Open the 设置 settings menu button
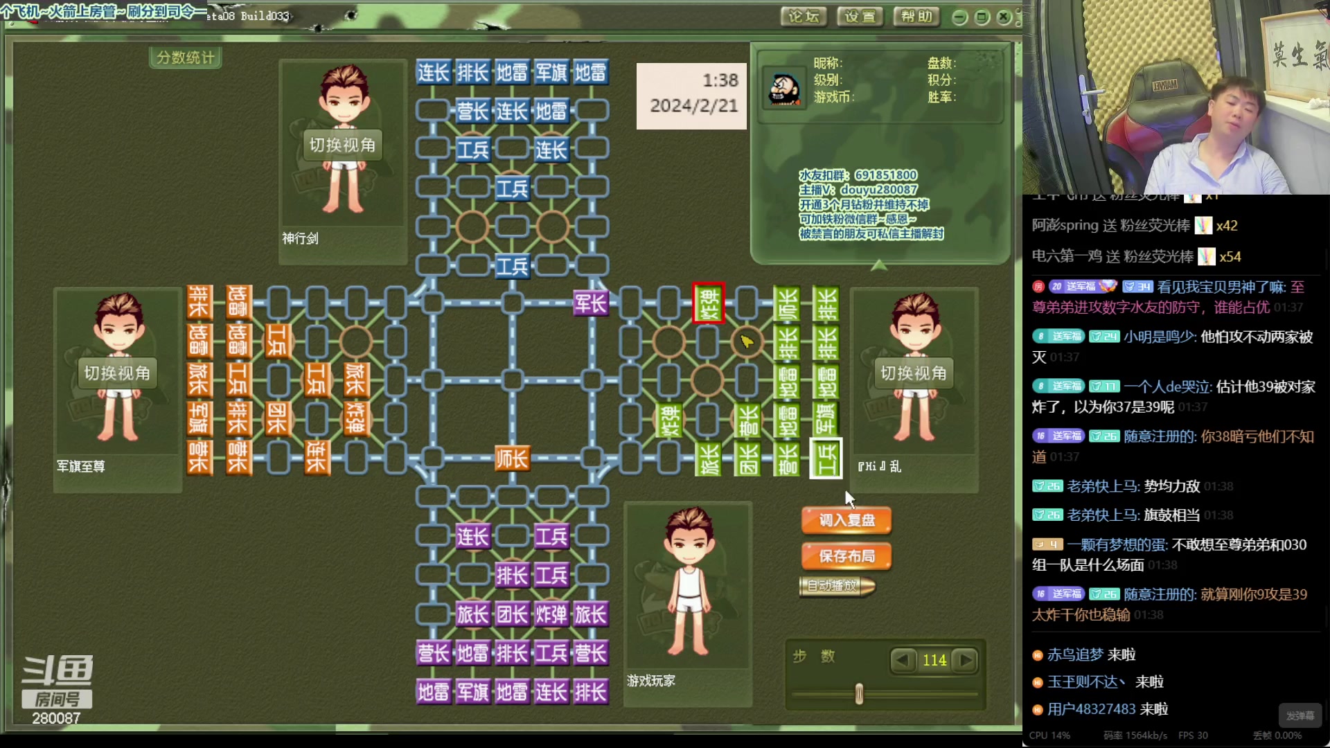This screenshot has width=1330, height=748. pos(860,16)
